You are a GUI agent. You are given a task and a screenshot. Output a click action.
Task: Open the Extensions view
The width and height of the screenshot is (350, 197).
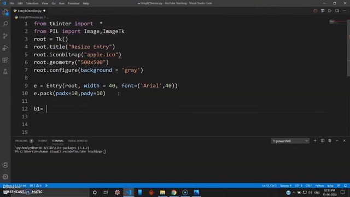click(x=5, y=60)
